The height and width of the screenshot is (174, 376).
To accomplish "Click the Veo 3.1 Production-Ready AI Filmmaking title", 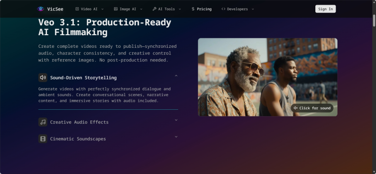I will coord(105,27).
